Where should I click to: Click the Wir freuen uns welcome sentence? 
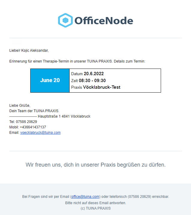(x=95, y=164)
